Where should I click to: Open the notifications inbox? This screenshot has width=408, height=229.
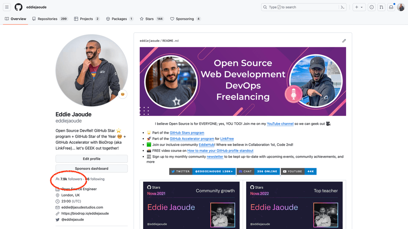coord(391,7)
